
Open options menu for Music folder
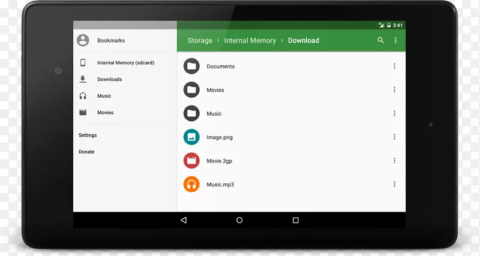coord(394,113)
